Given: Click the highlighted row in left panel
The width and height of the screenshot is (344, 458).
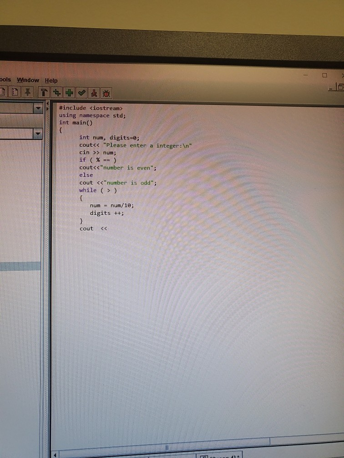Looking at the screenshot, I should click(20, 266).
